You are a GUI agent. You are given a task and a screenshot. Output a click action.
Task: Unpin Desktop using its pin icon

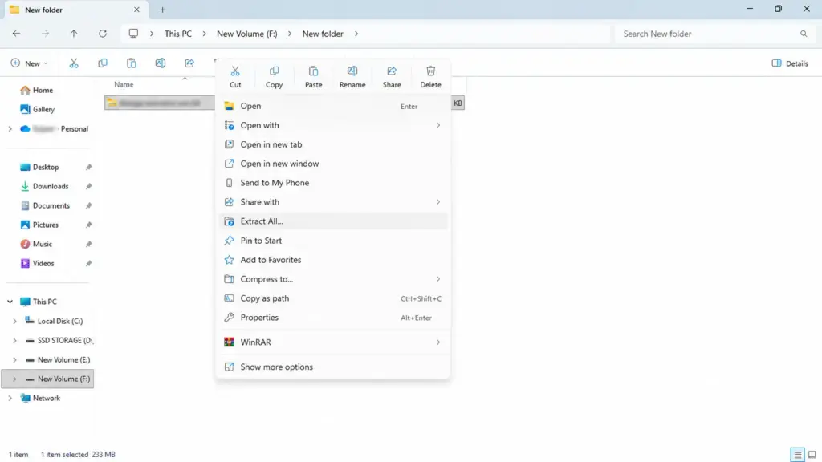[88, 167]
